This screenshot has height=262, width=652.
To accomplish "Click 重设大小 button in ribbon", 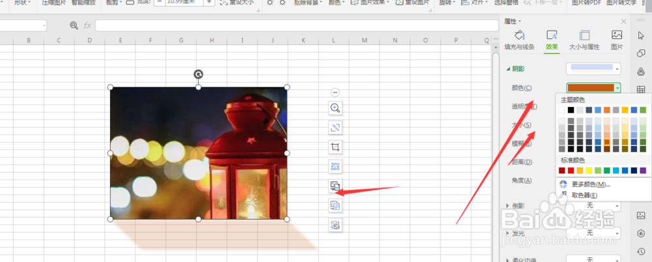I will click(237, 3).
